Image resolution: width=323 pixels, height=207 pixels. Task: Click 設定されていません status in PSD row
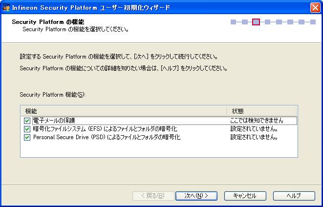(x=254, y=137)
